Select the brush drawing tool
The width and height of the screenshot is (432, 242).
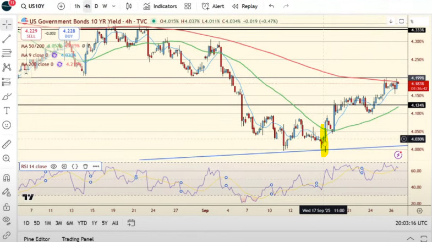[x=7, y=97]
